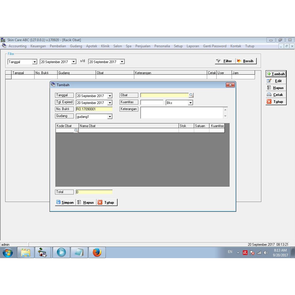Screen dimensions: 295x295
Task: Open the Bks unit dropdown next to Kuantitas
Action: pyautogui.click(x=191, y=102)
